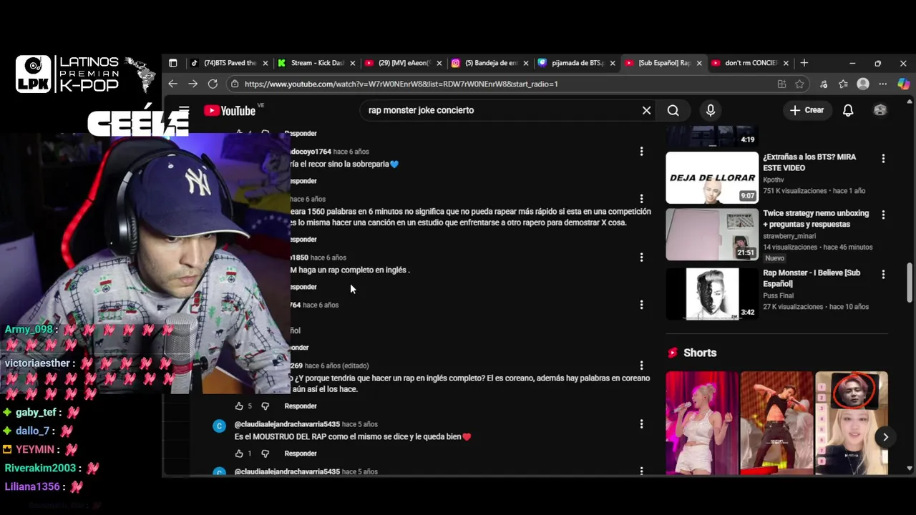Open options for the rap completo en inglés comment
The image size is (916, 515).
(641, 257)
